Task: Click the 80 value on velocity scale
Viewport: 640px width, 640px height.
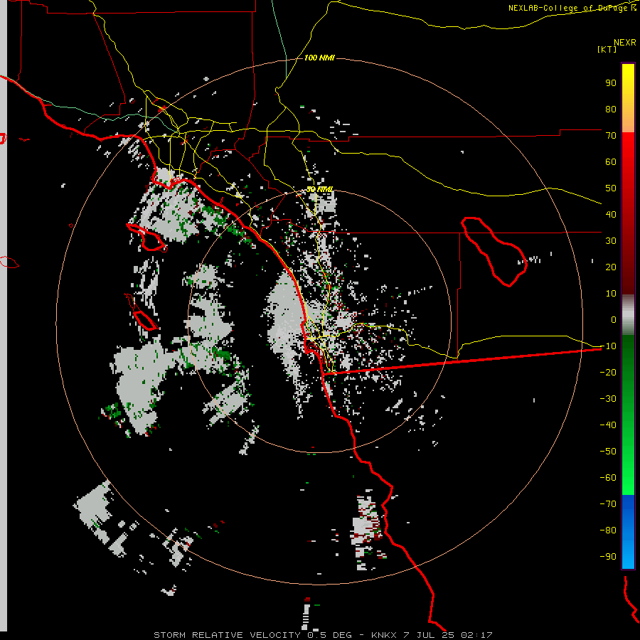Action: coord(611,109)
